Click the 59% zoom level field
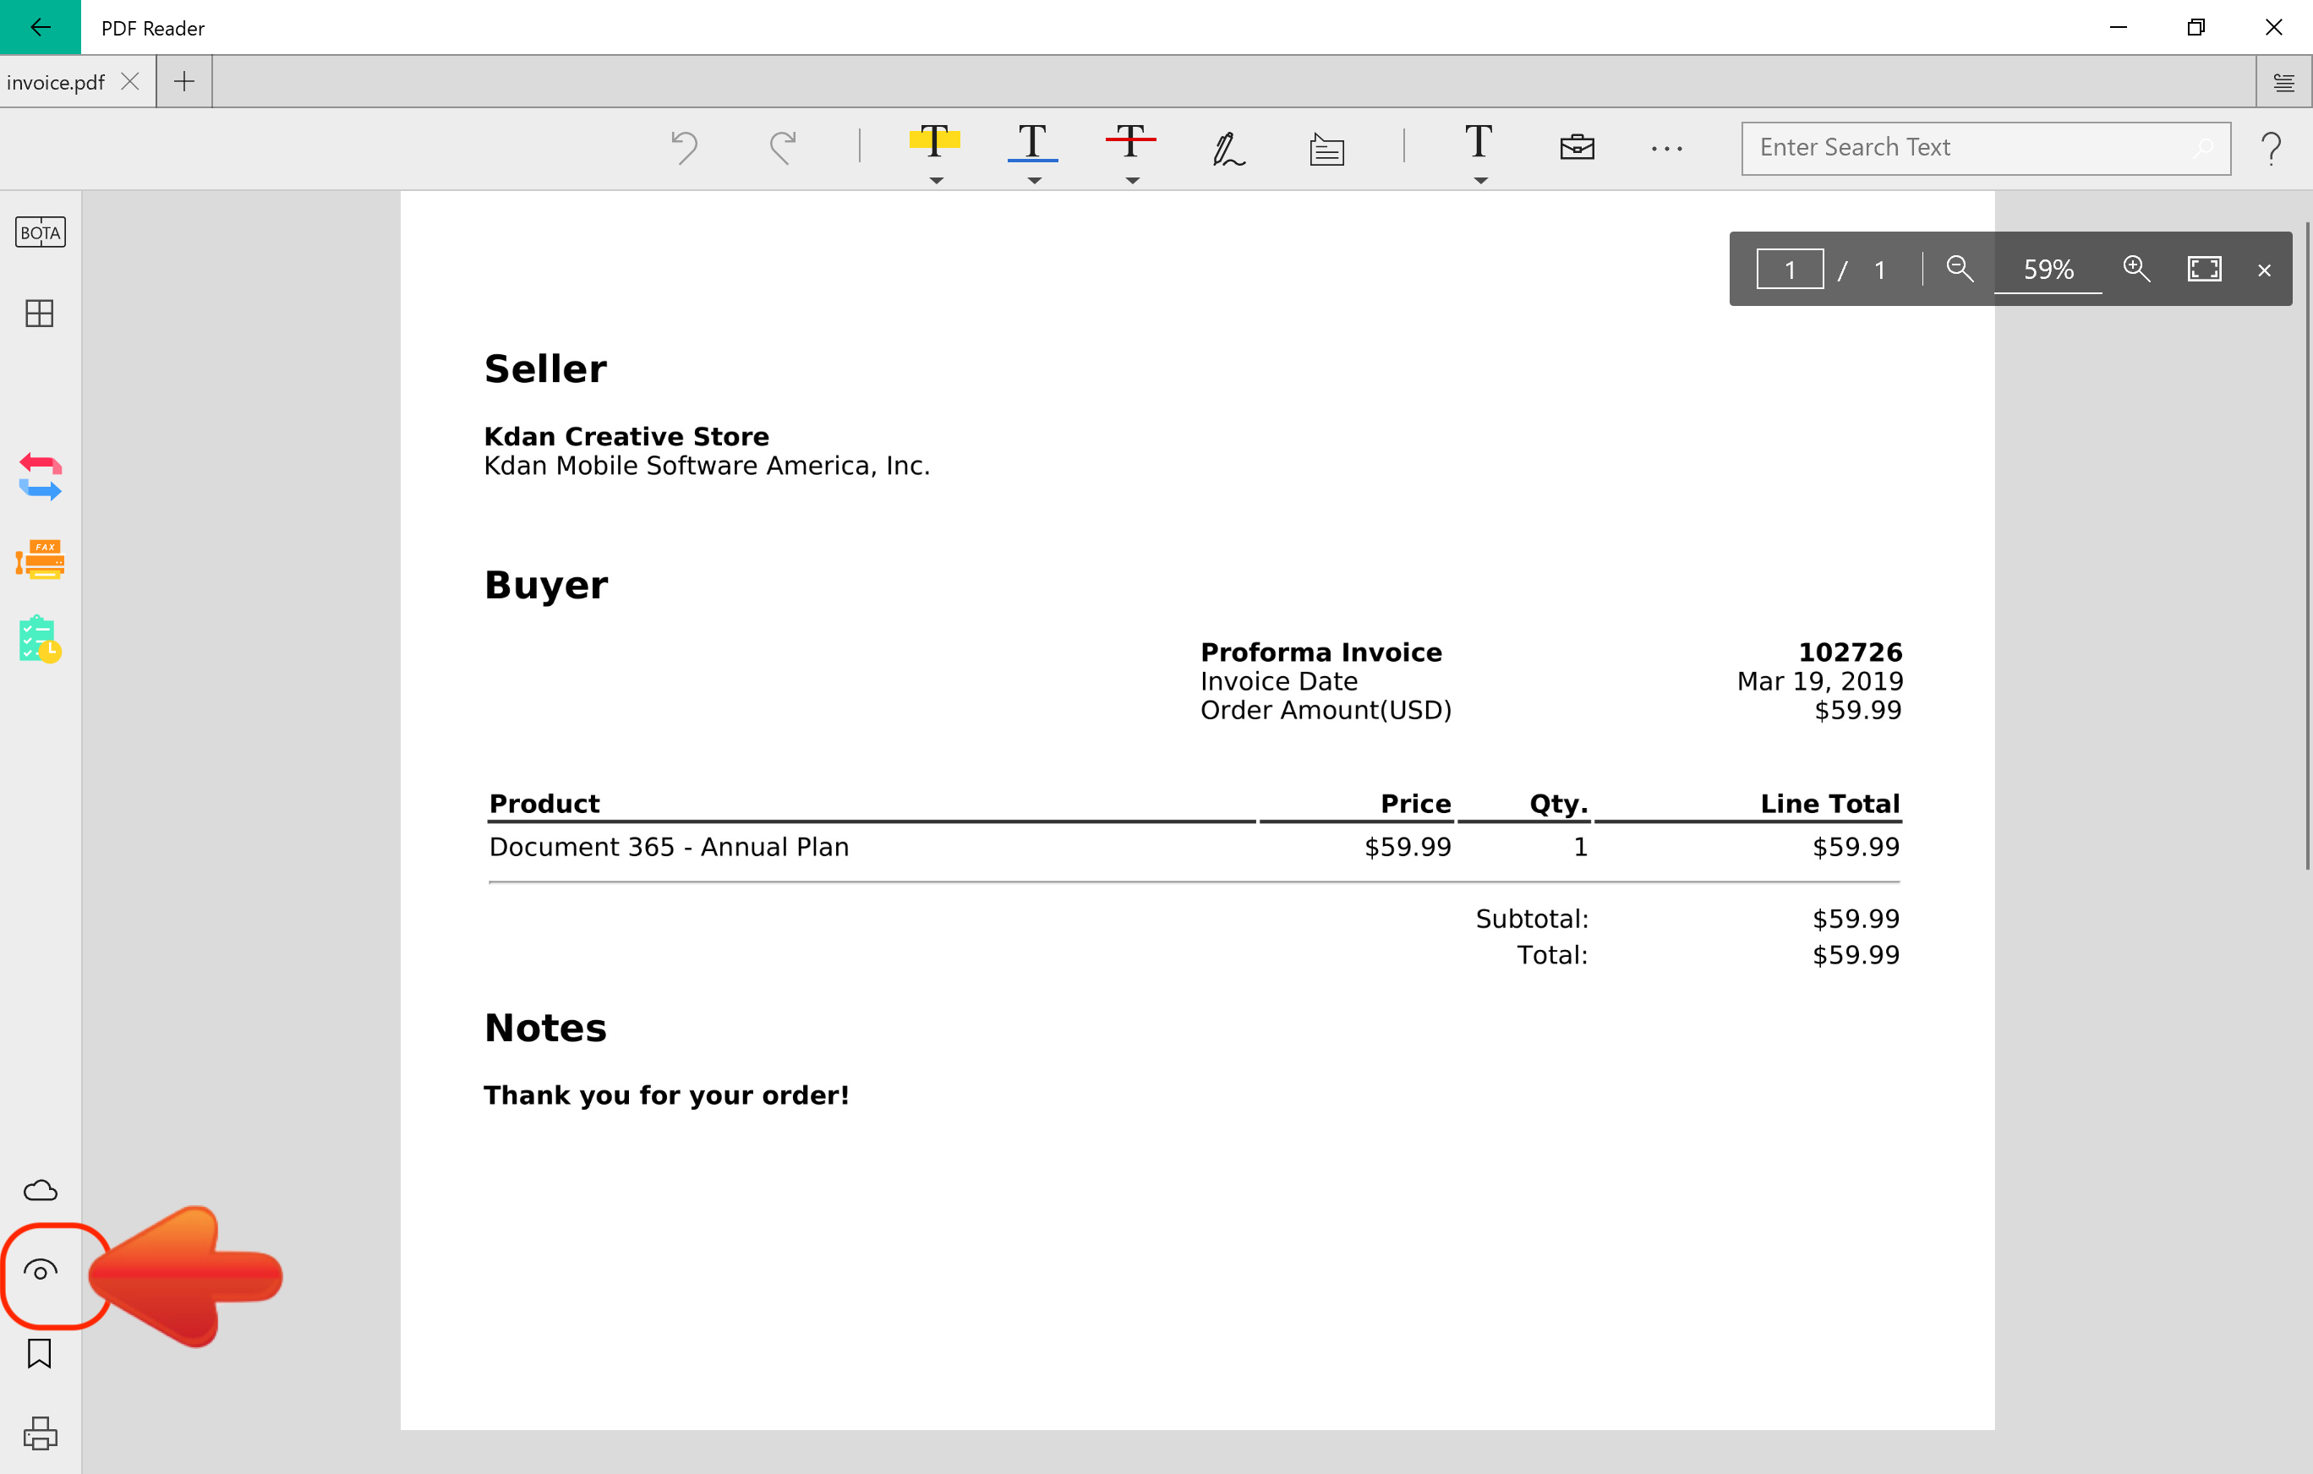The height and width of the screenshot is (1474, 2313). click(2048, 270)
